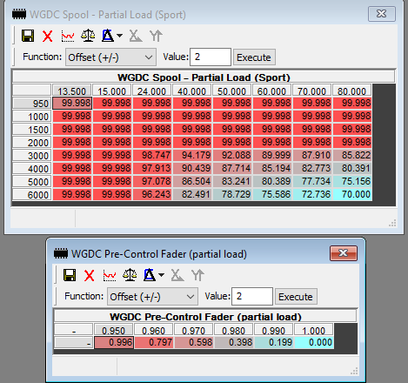
Task: Close the WGDC Pre-Control Fader window
Action: tap(344, 253)
